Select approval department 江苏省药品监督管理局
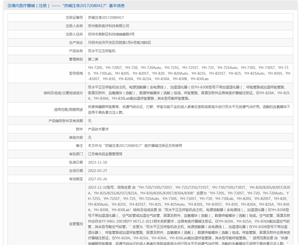The height and width of the screenshot is (245, 299). coord(105,154)
